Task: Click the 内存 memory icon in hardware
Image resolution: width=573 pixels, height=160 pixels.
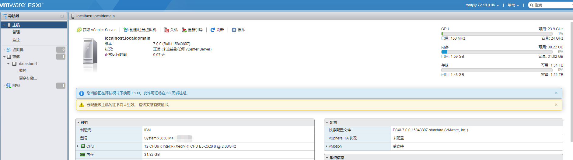Action: click(x=83, y=155)
